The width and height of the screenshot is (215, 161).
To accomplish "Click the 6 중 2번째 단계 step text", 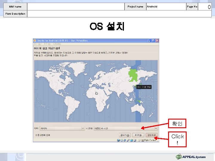I will tap(43, 135).
